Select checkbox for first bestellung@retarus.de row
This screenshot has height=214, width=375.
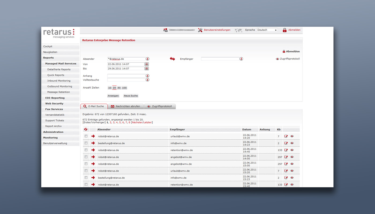point(86,143)
